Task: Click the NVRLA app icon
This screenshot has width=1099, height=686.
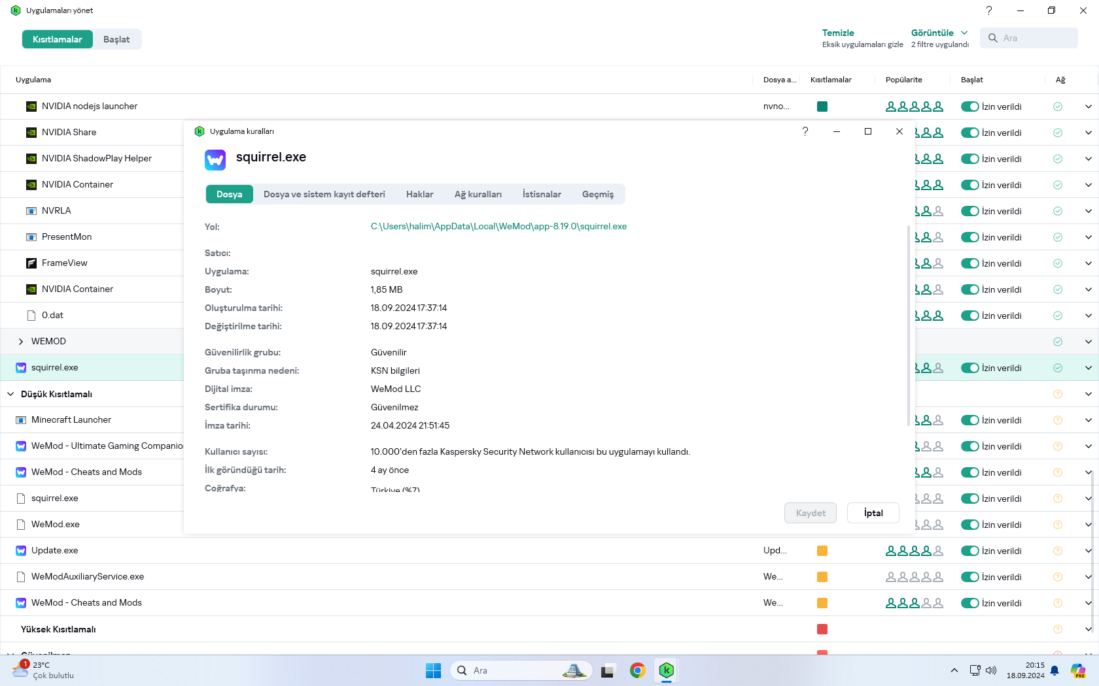Action: 31,211
